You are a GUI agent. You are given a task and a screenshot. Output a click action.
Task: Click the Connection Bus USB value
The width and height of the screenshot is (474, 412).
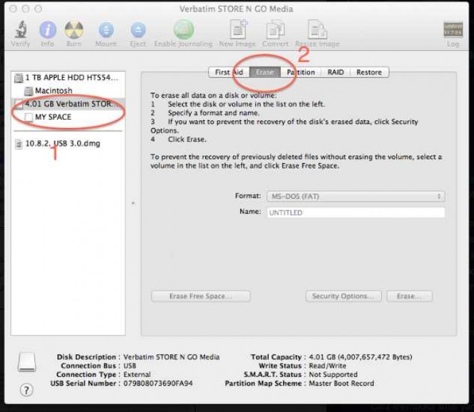129,366
